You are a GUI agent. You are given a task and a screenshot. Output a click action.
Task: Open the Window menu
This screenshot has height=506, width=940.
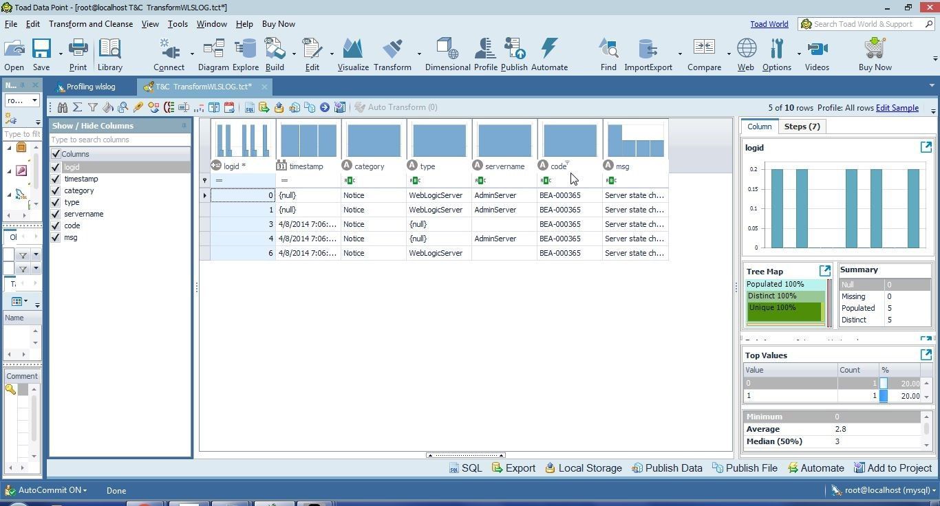point(211,23)
